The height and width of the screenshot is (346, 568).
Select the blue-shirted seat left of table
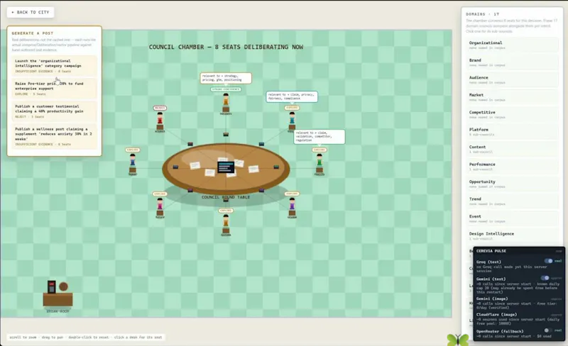pos(133,164)
